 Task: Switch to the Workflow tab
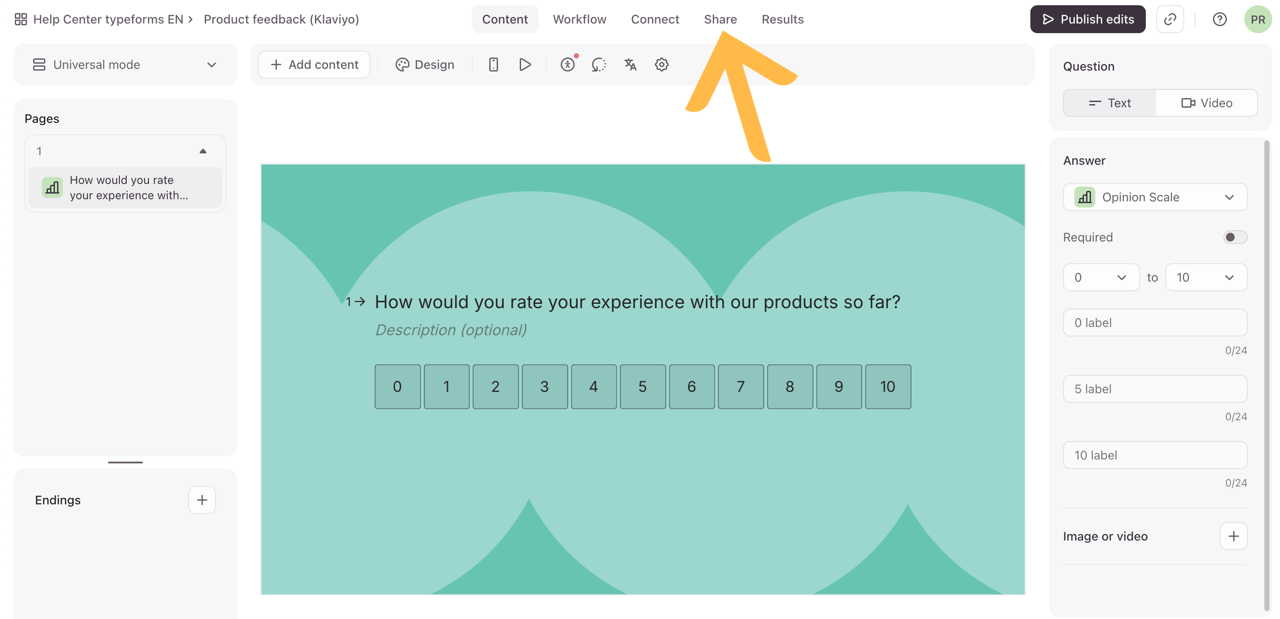click(x=579, y=19)
